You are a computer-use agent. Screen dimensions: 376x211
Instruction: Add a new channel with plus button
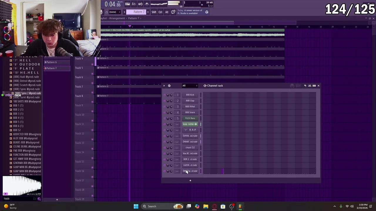tap(190, 181)
